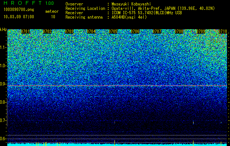This screenshot has height=146, width=230.
Task: Click the 0708 time label
Action: (x=179, y=31)
